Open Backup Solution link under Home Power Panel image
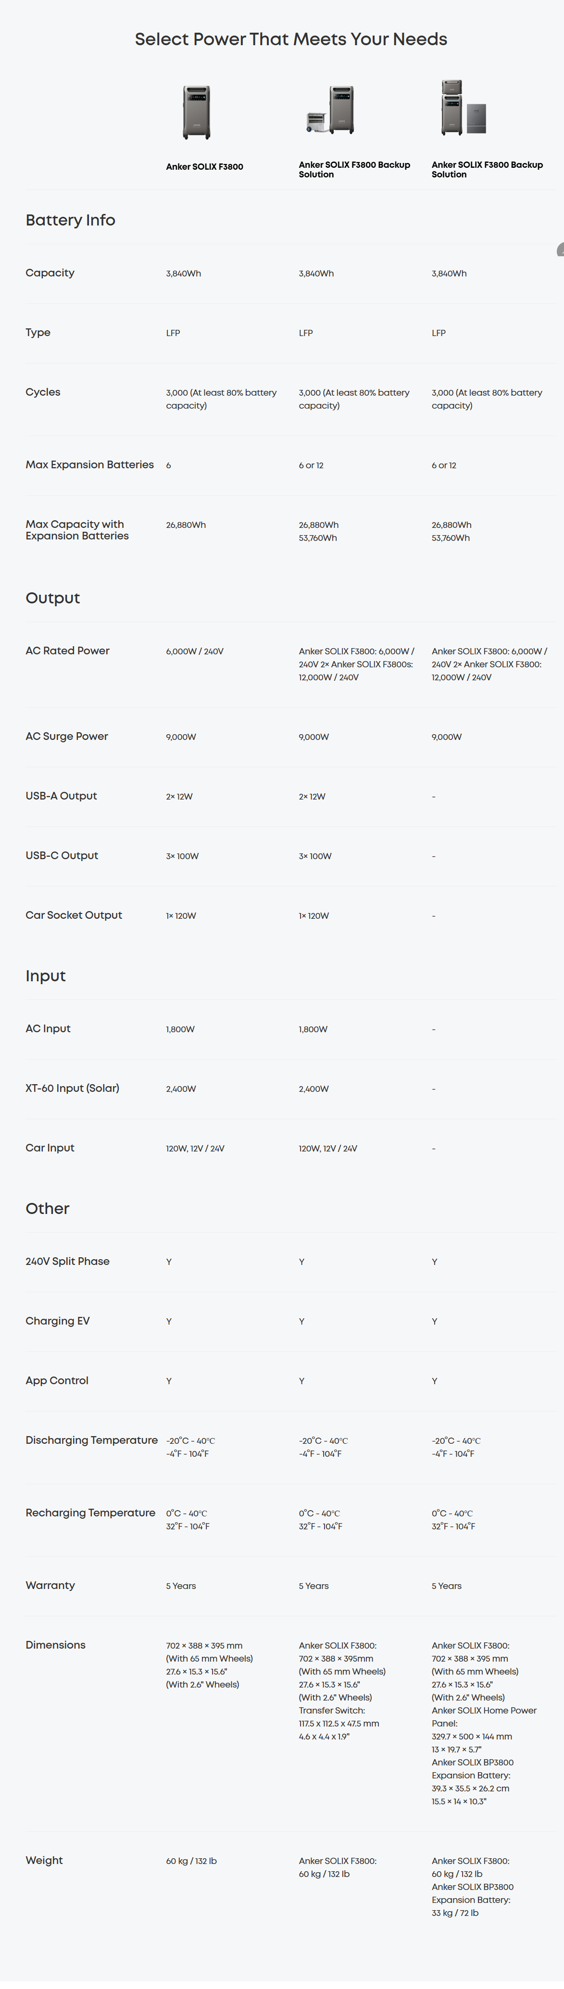The image size is (564, 1989). (488, 170)
